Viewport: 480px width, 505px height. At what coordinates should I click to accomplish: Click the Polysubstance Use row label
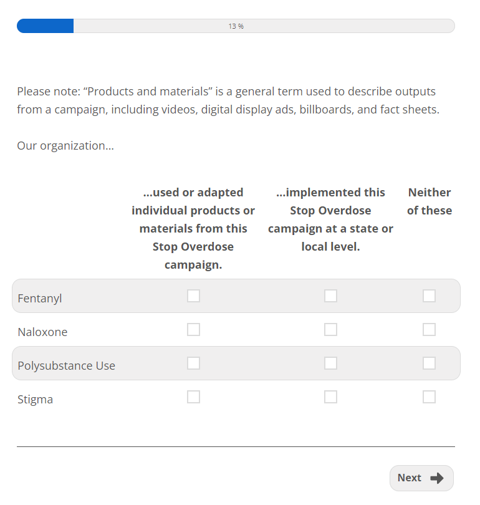[x=66, y=366]
